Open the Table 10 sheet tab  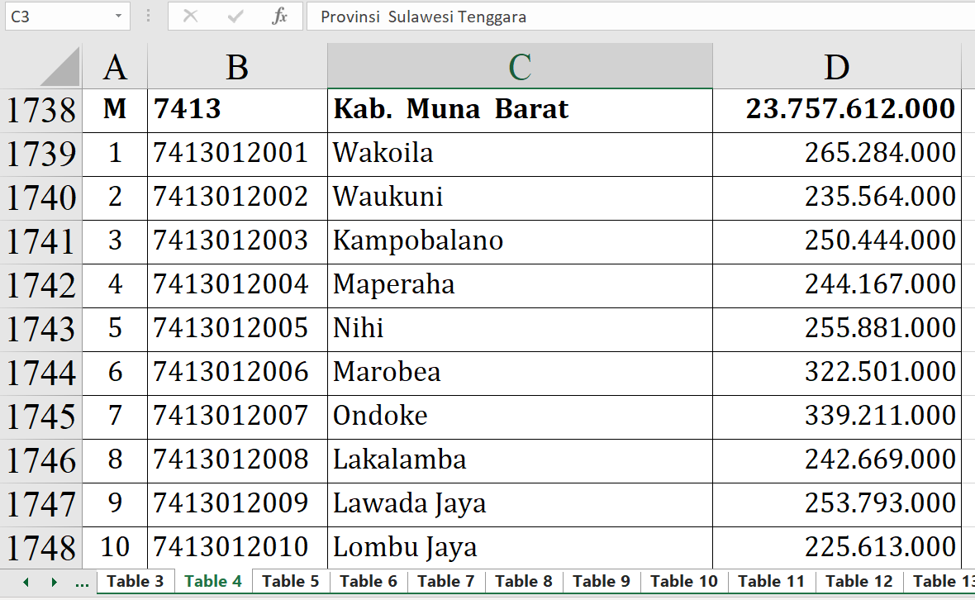[x=683, y=581]
